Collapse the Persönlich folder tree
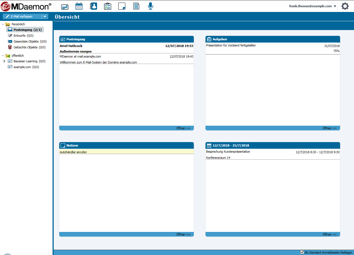The height and width of the screenshot is (255, 354). point(3,24)
